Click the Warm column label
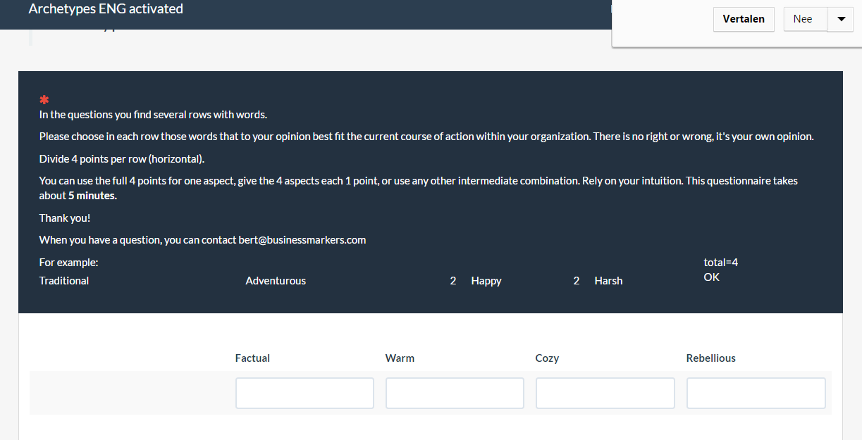This screenshot has width=862, height=440. (400, 358)
